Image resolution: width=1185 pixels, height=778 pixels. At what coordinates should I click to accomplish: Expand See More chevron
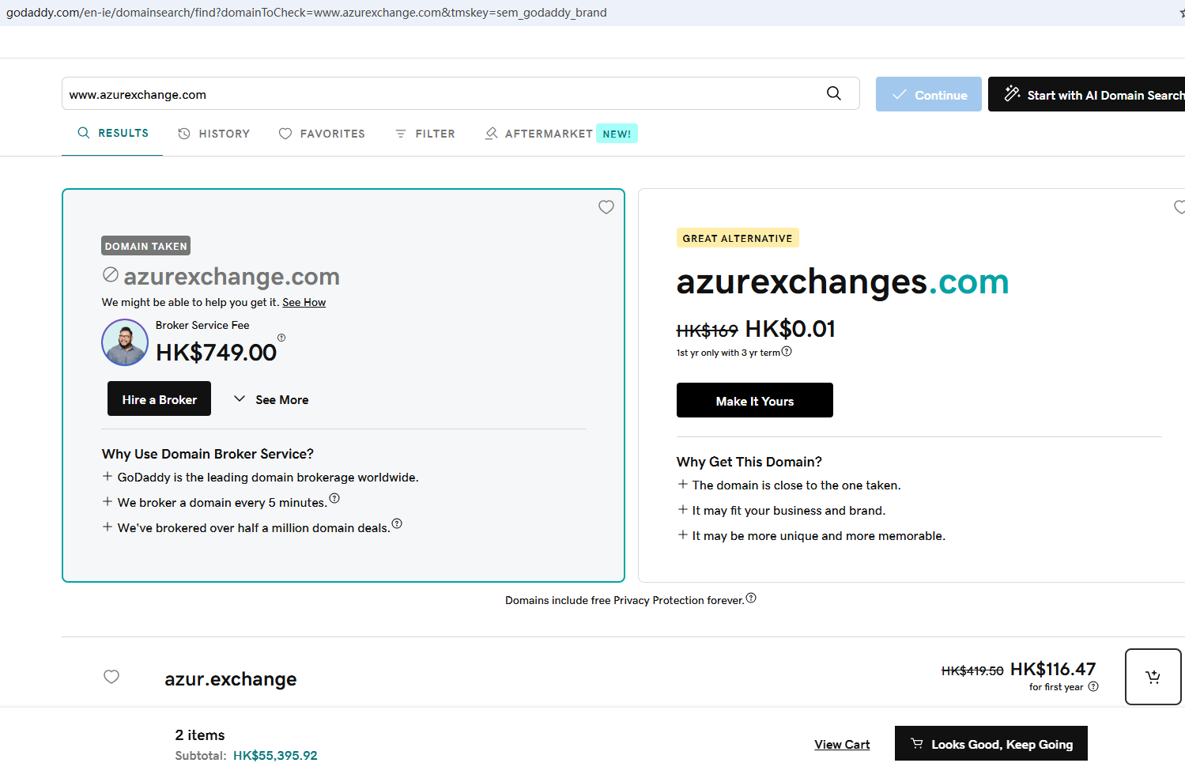[240, 399]
